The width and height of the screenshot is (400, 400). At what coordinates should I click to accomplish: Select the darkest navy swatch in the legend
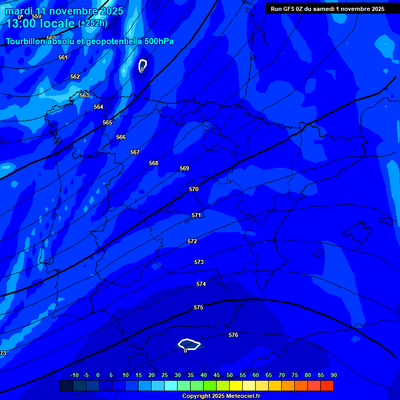(67, 386)
